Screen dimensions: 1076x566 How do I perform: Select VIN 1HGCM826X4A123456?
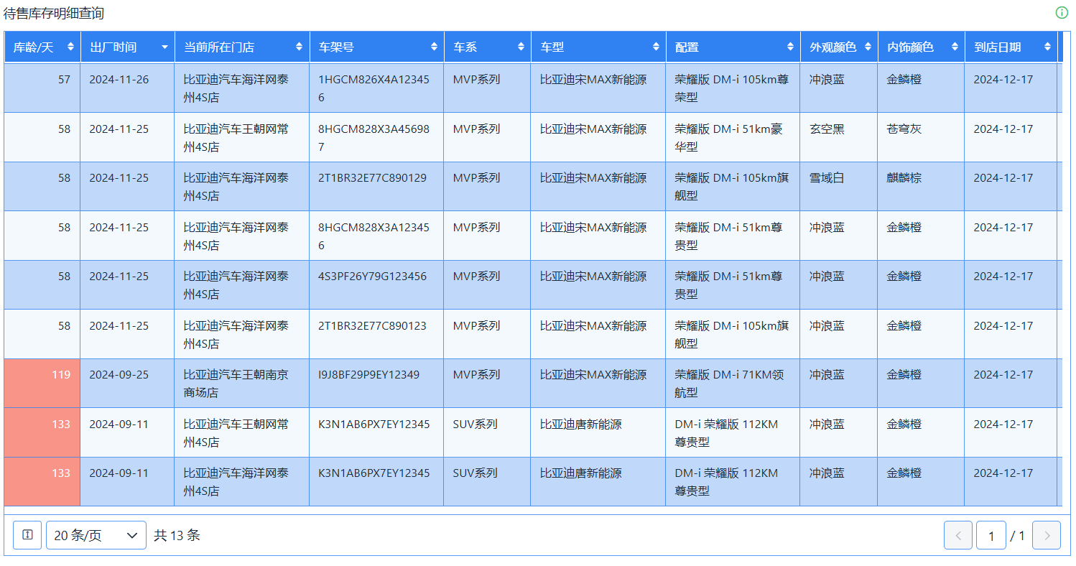click(374, 88)
